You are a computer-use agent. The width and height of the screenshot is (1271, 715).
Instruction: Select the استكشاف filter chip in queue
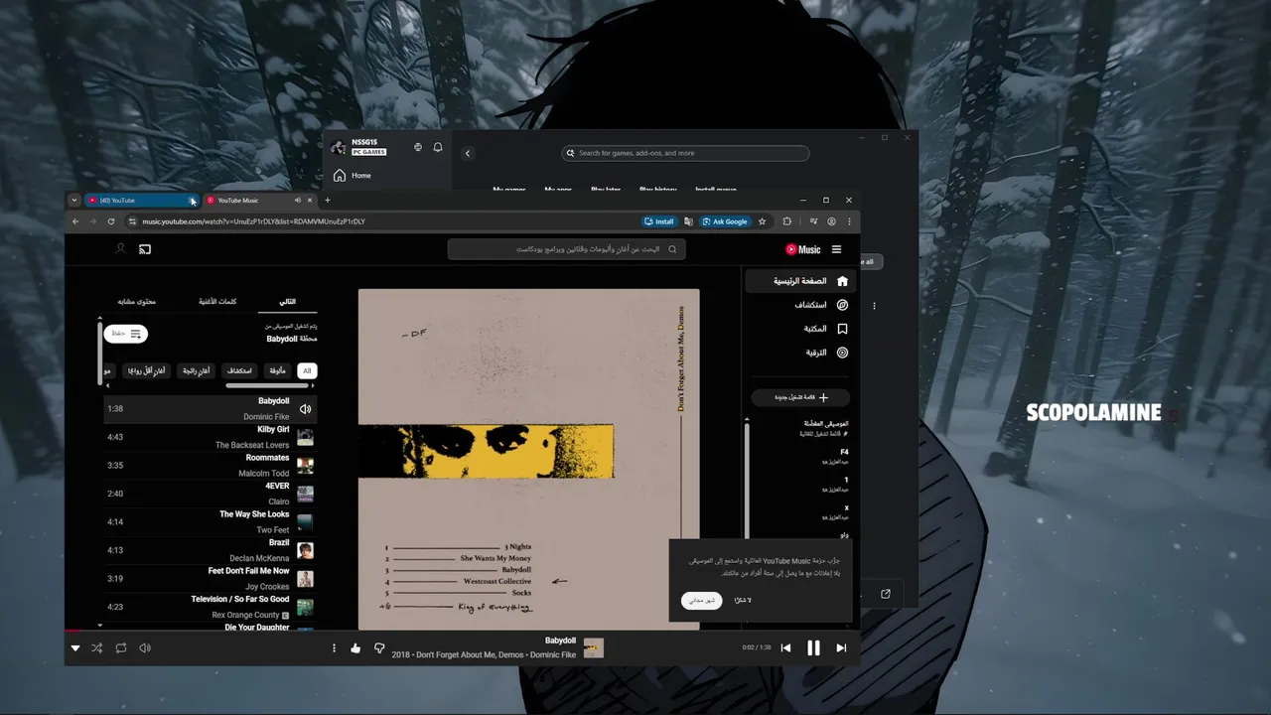[x=239, y=370]
